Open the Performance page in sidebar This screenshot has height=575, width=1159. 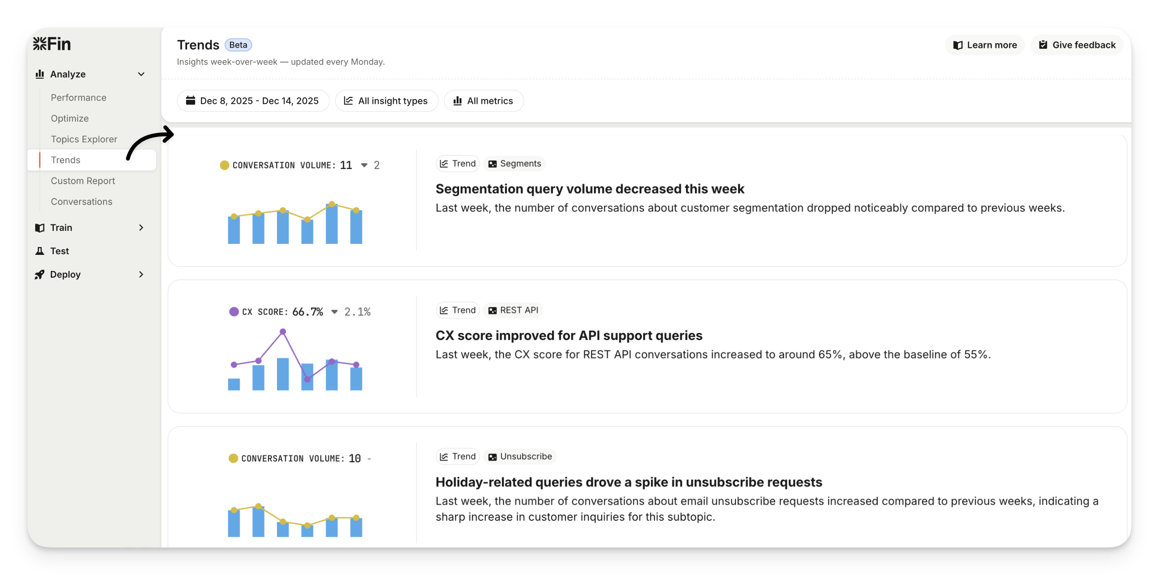[x=78, y=98]
